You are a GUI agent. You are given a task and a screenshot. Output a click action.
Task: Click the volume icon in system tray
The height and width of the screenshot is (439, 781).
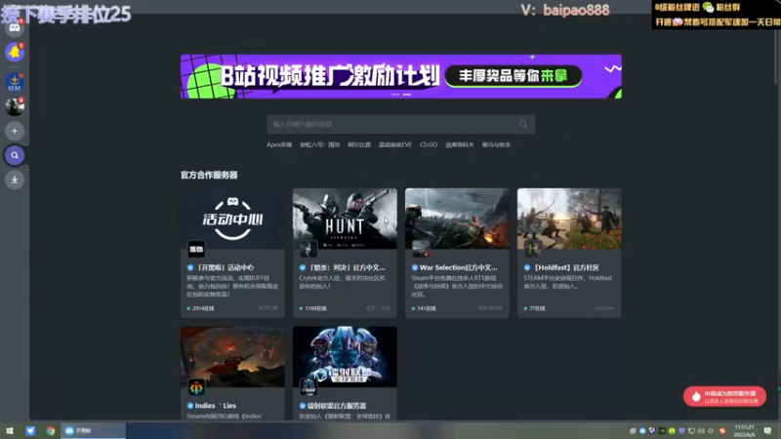701,430
